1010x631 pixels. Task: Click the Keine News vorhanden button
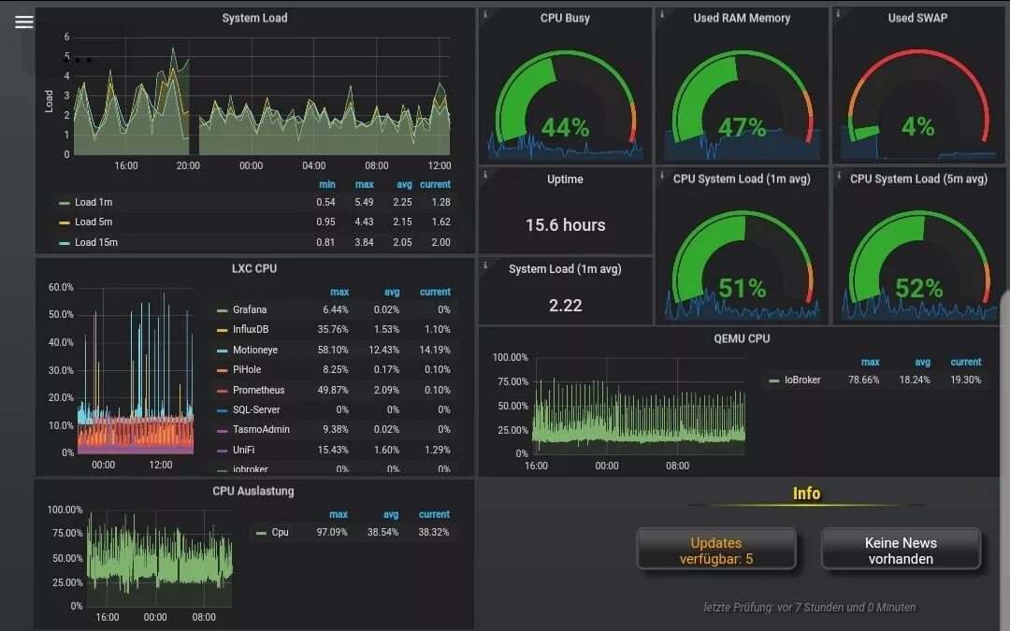pyautogui.click(x=901, y=551)
